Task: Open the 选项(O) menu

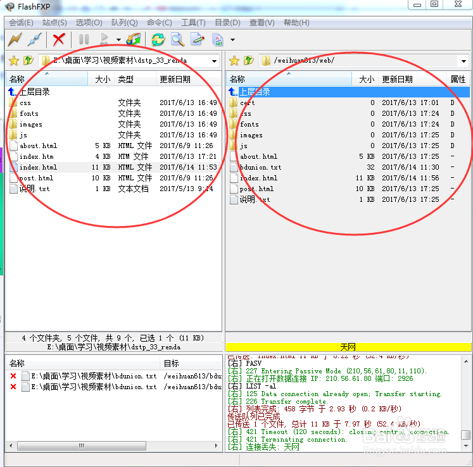Action: (89, 23)
